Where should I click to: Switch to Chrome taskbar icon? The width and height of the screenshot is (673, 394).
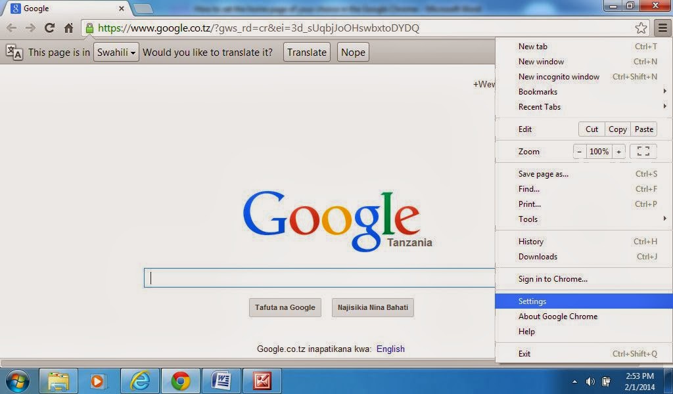(180, 381)
